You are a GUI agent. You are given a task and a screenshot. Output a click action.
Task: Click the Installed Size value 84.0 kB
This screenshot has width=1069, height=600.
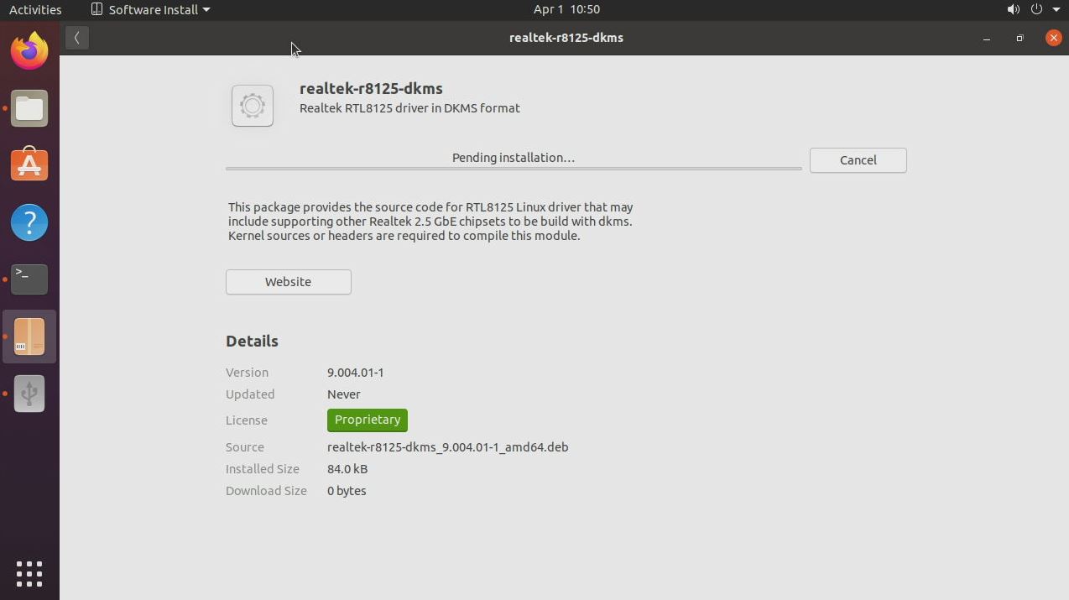point(347,469)
